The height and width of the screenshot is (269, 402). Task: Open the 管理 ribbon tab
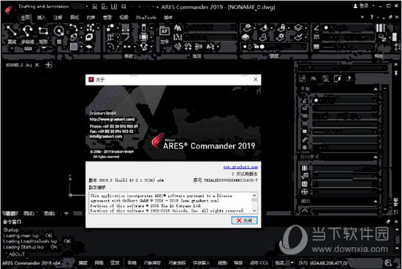tap(107, 18)
